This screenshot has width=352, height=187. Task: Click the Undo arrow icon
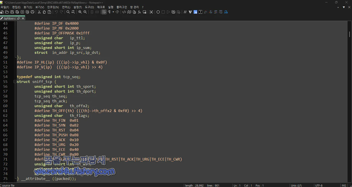pyautogui.click(x=56, y=12)
